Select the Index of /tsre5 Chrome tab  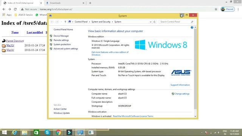(23, 3)
